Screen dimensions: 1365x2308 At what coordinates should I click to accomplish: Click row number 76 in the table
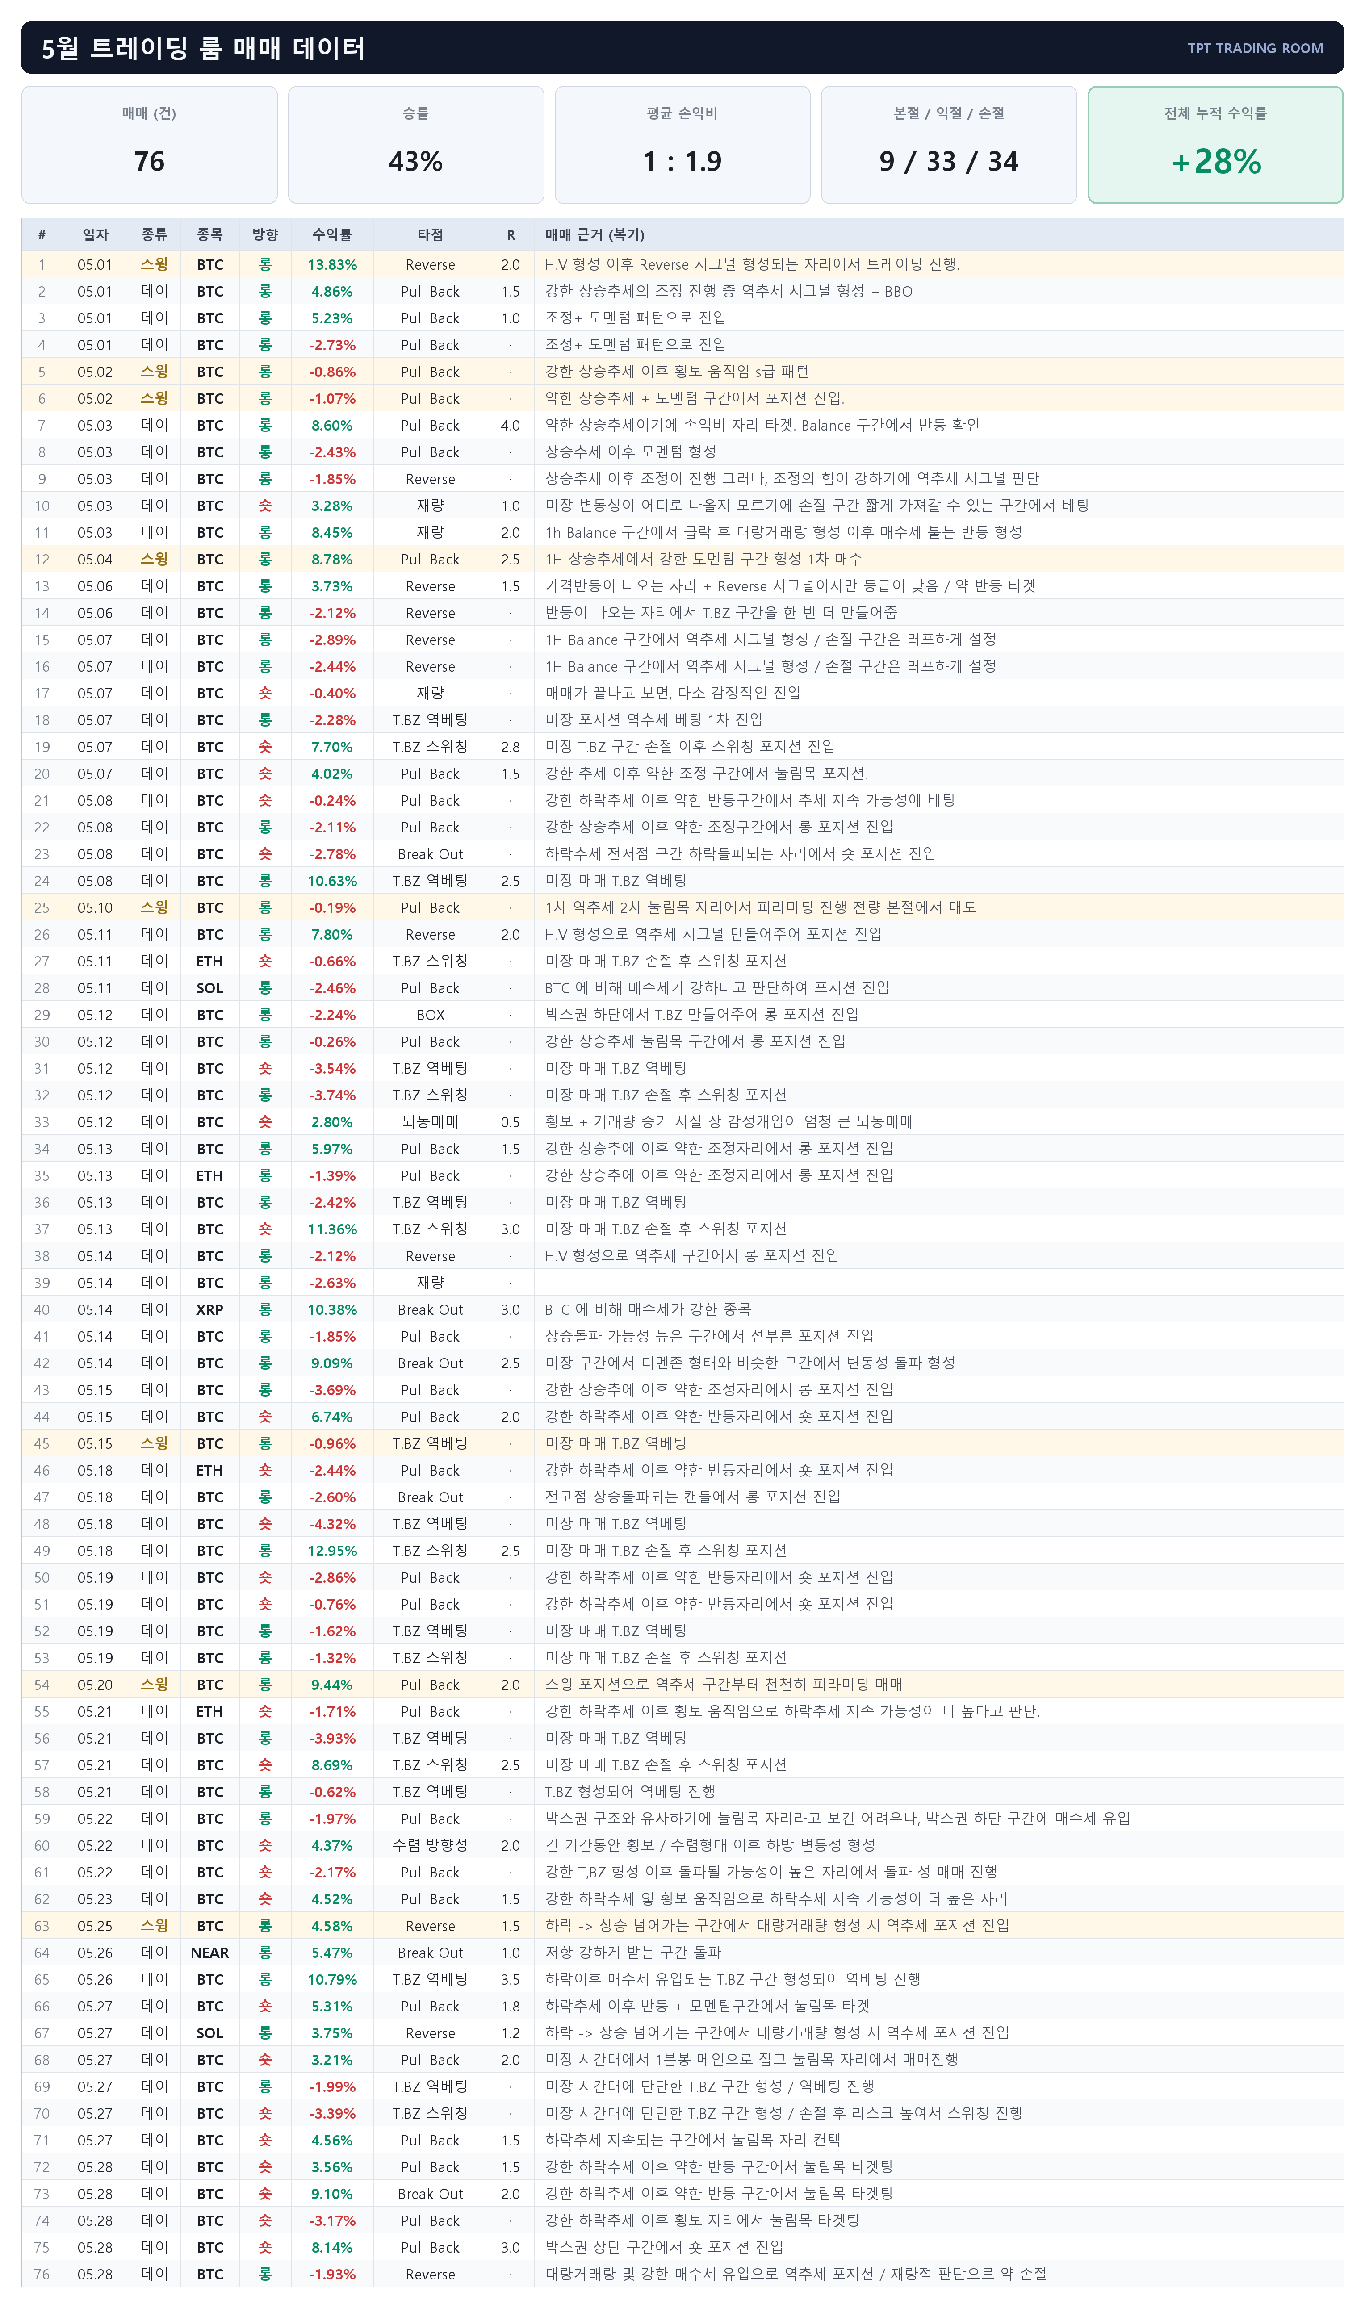point(42,2274)
